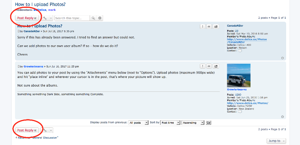Viewport: 300px width, 145px height.
Task: Click the top topic tools wrench icon
Action: point(45,18)
